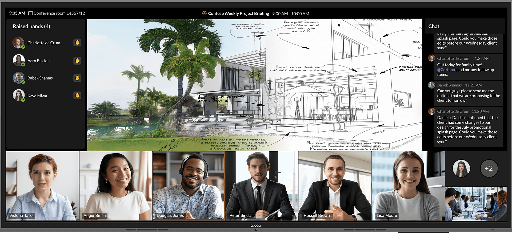
Task: Click the 'Douglas Jones' name label
Action: [x=170, y=215]
